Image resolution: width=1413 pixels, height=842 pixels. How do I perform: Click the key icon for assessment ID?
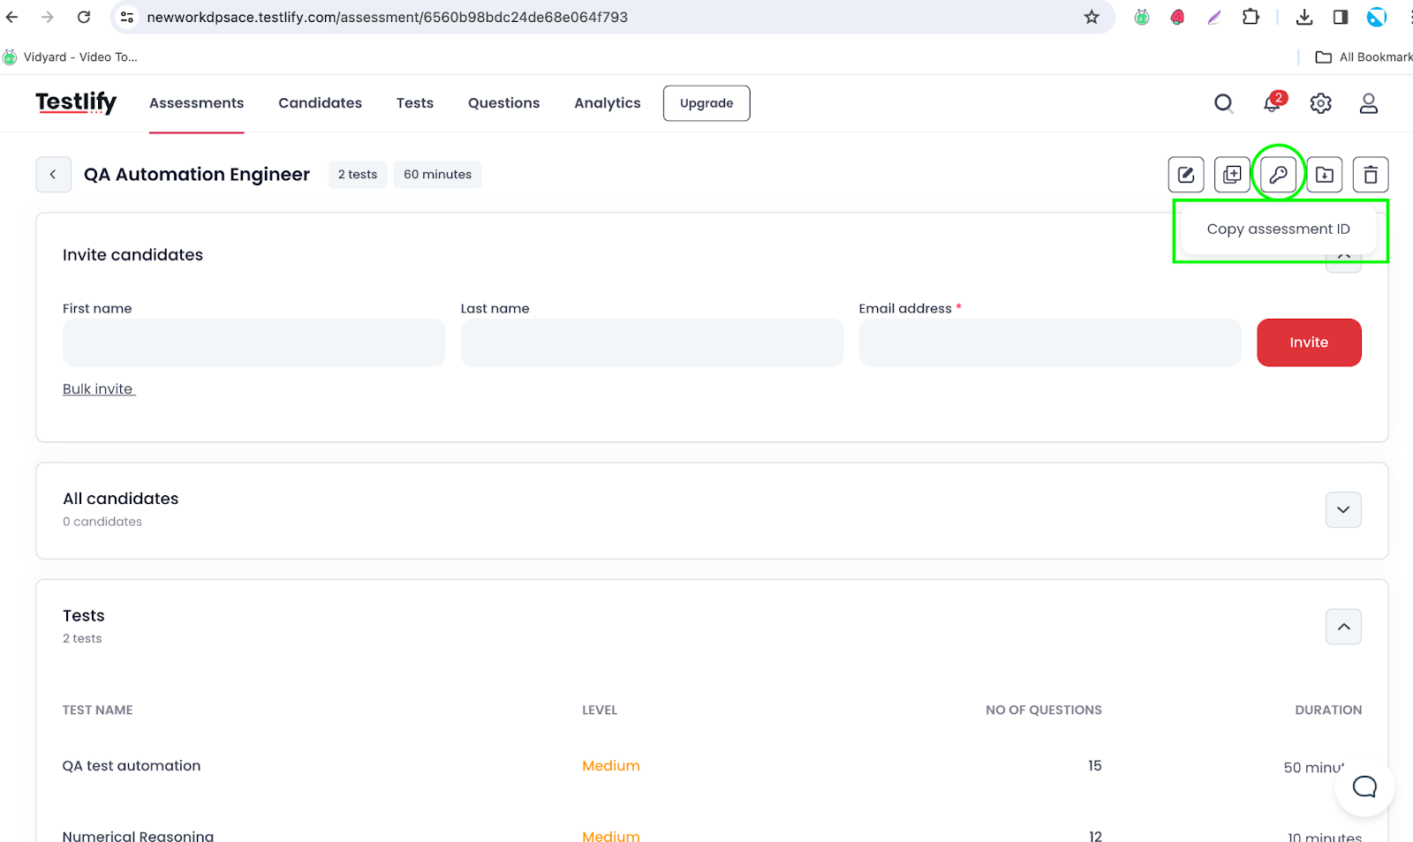[x=1278, y=175]
